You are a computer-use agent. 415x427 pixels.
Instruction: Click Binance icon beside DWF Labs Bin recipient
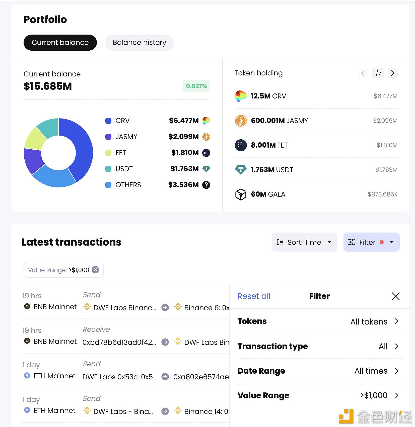click(x=178, y=341)
